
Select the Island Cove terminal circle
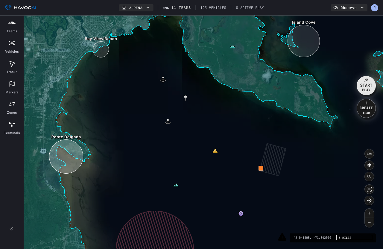(x=304, y=41)
